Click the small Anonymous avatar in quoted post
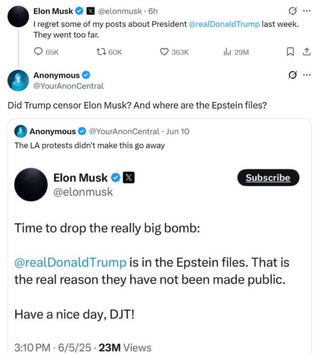The width and height of the screenshot is (319, 354). [x=21, y=131]
